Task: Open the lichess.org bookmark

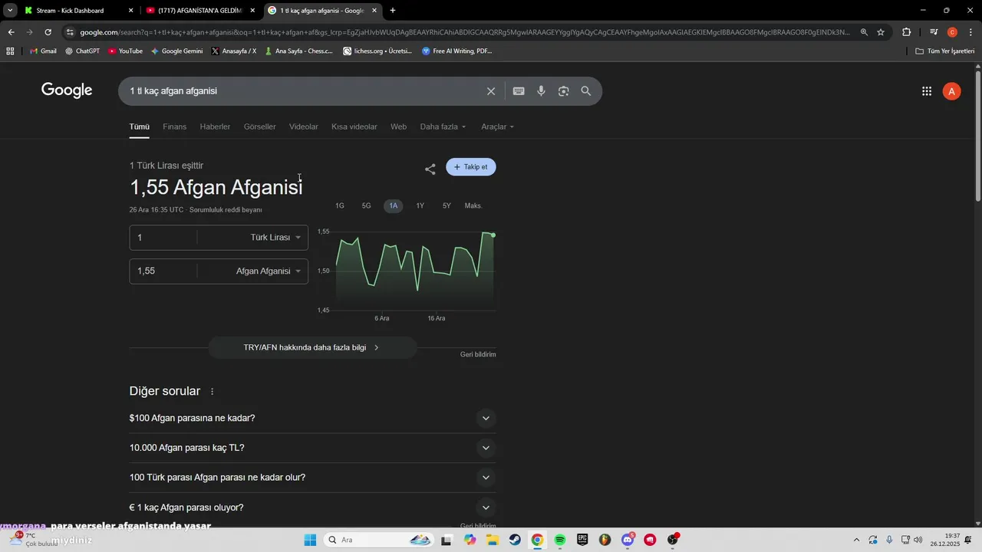Action: point(377,51)
